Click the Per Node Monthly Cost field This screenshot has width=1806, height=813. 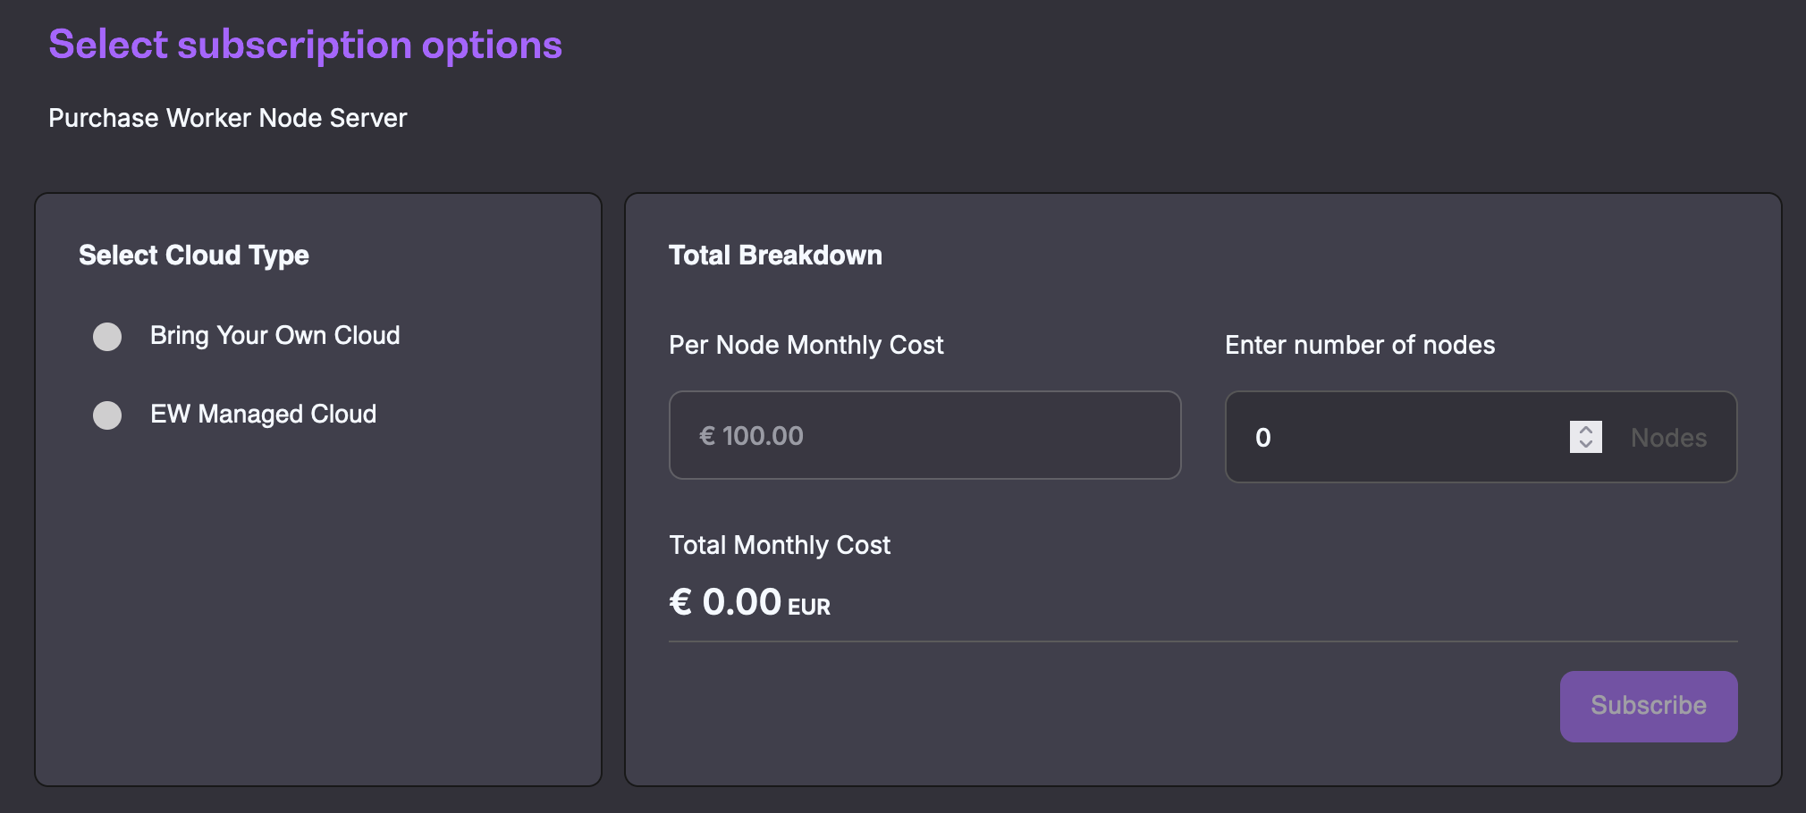tap(924, 436)
